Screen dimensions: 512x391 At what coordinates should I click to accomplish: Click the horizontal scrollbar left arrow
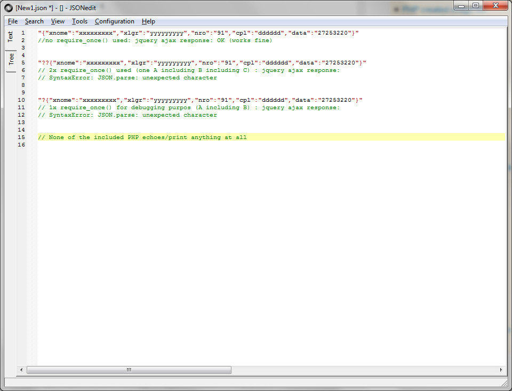(x=21, y=370)
